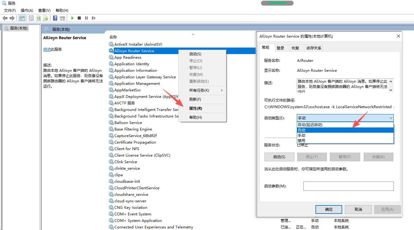Click the 名称 column header

click(x=113, y=37)
